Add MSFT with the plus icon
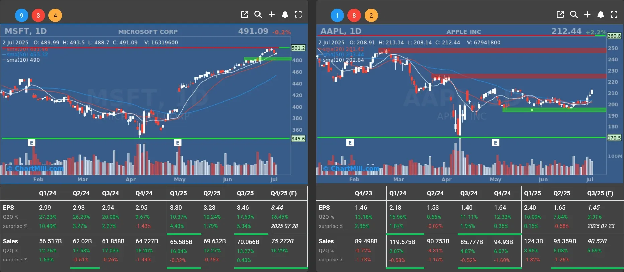The image size is (624, 272). (272, 14)
